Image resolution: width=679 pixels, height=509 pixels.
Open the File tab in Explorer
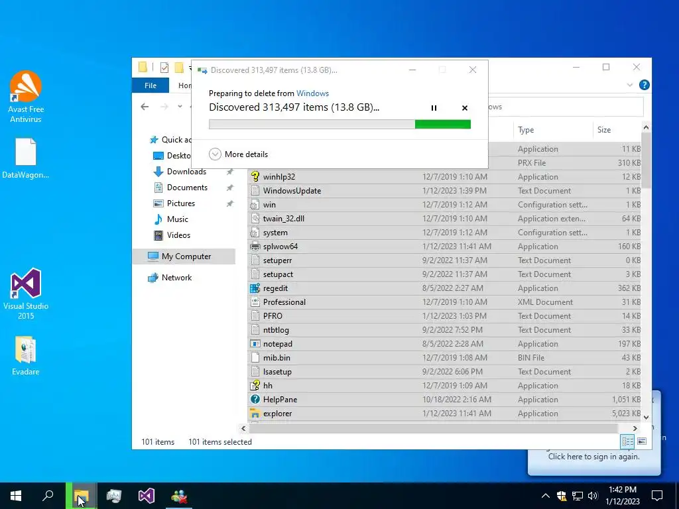pos(151,85)
